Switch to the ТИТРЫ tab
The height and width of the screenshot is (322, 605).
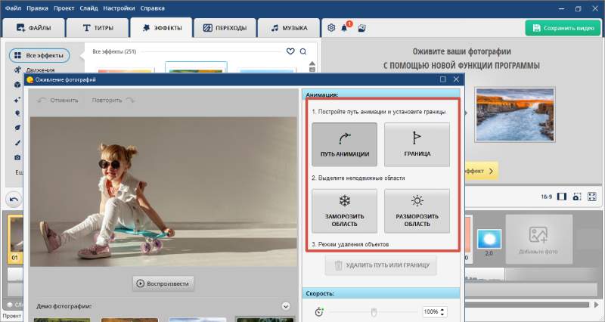tap(98, 28)
